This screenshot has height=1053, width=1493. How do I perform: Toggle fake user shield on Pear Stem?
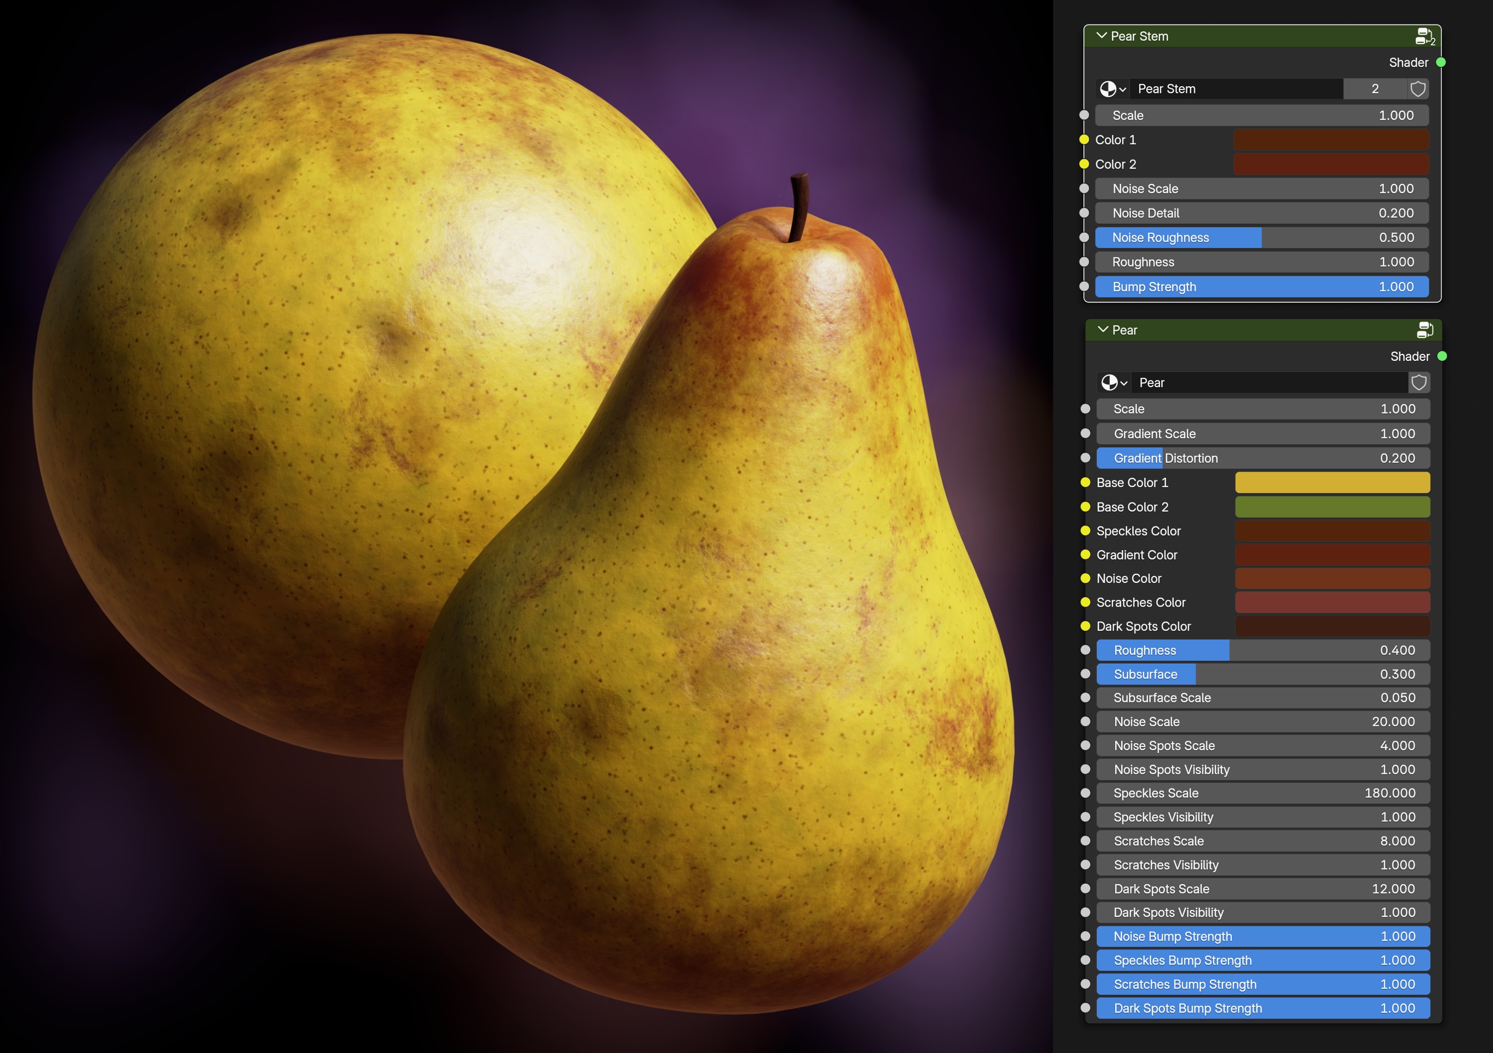point(1418,89)
